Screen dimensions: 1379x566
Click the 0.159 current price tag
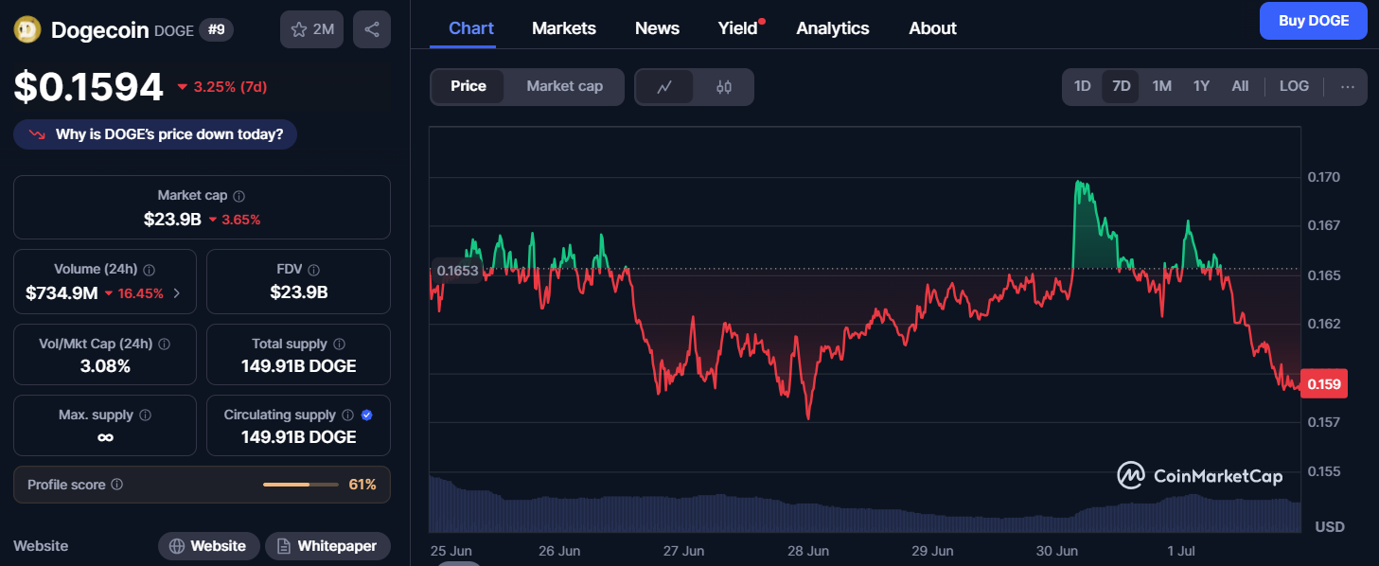tap(1324, 384)
